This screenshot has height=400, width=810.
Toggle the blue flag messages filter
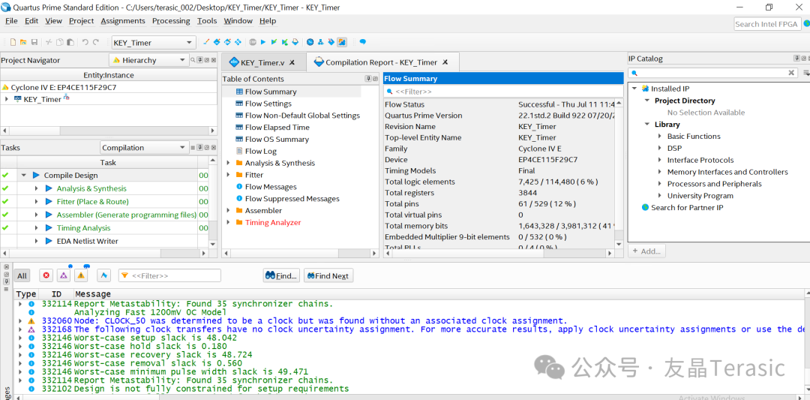(x=103, y=275)
